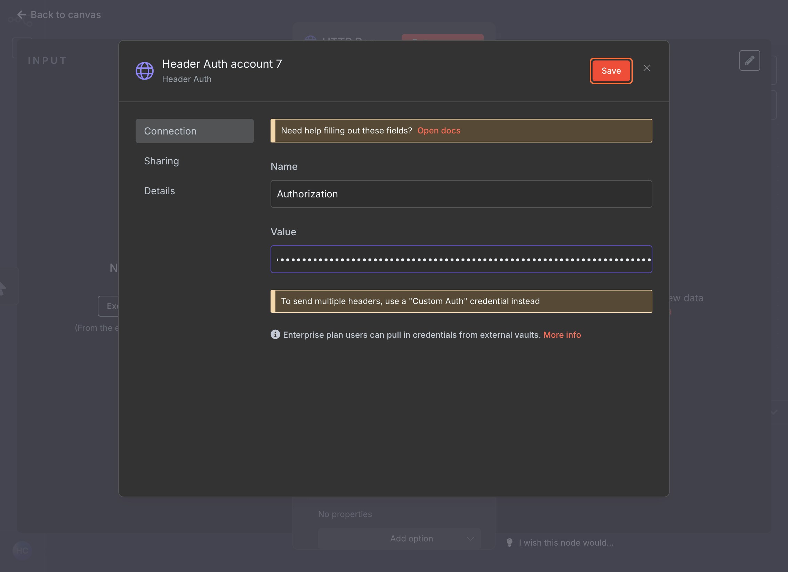788x572 pixels.
Task: Click the pencil edit icon
Action: tap(749, 60)
